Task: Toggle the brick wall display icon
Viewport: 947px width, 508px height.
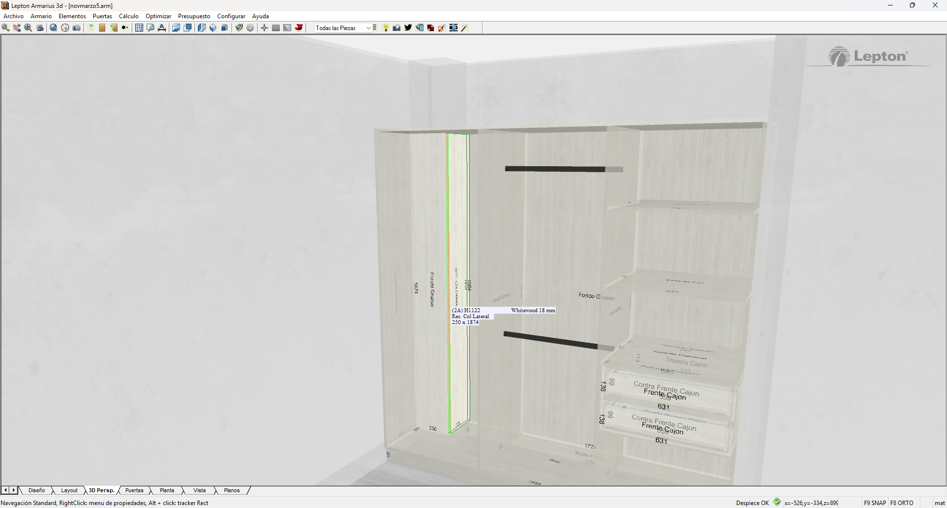Action: (x=276, y=28)
